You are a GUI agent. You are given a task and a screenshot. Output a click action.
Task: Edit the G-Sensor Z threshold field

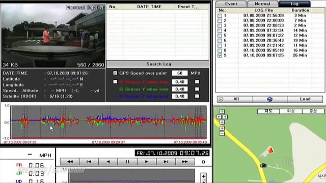click(180, 96)
